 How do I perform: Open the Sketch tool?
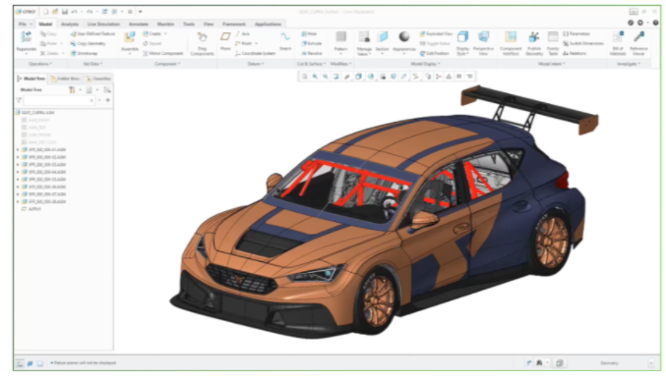coord(285,37)
